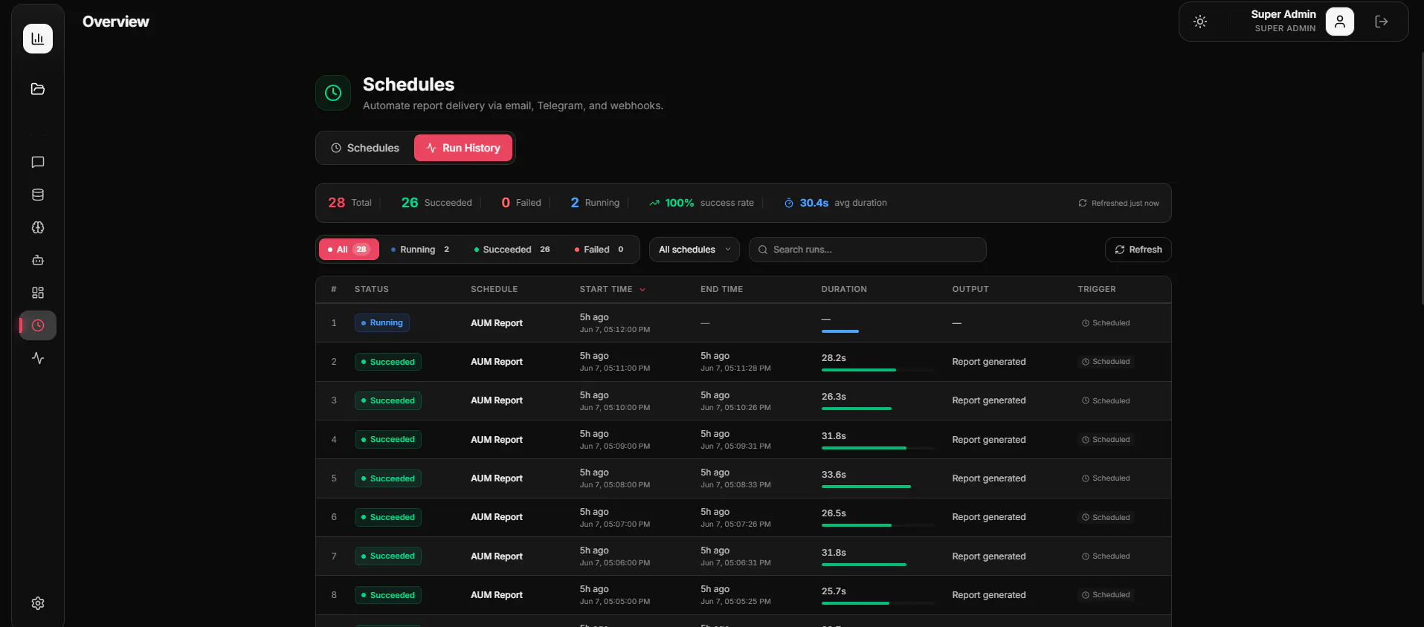The image size is (1424, 627).
Task: Sort by Start Time column arrow
Action: 642,290
